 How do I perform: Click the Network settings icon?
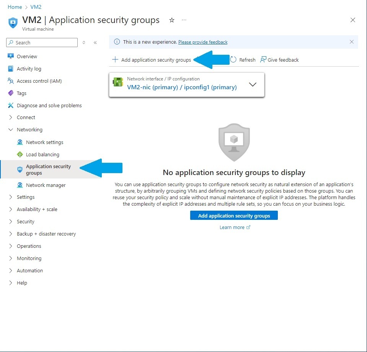pyautogui.click(x=20, y=142)
